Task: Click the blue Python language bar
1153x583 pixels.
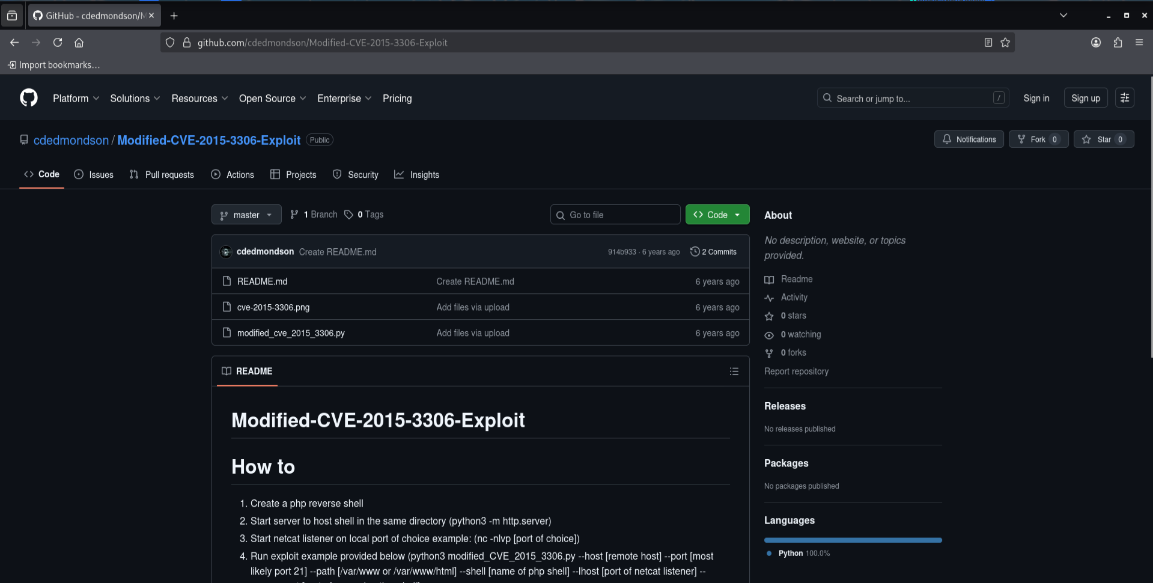Action: tap(853, 540)
